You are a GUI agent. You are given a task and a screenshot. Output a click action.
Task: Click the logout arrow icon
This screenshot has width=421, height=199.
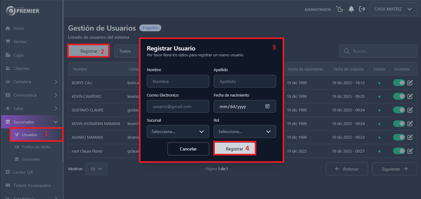[362, 9]
